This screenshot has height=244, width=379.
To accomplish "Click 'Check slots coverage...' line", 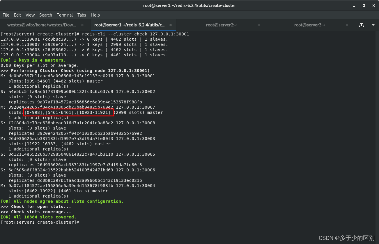I will click(36, 212).
